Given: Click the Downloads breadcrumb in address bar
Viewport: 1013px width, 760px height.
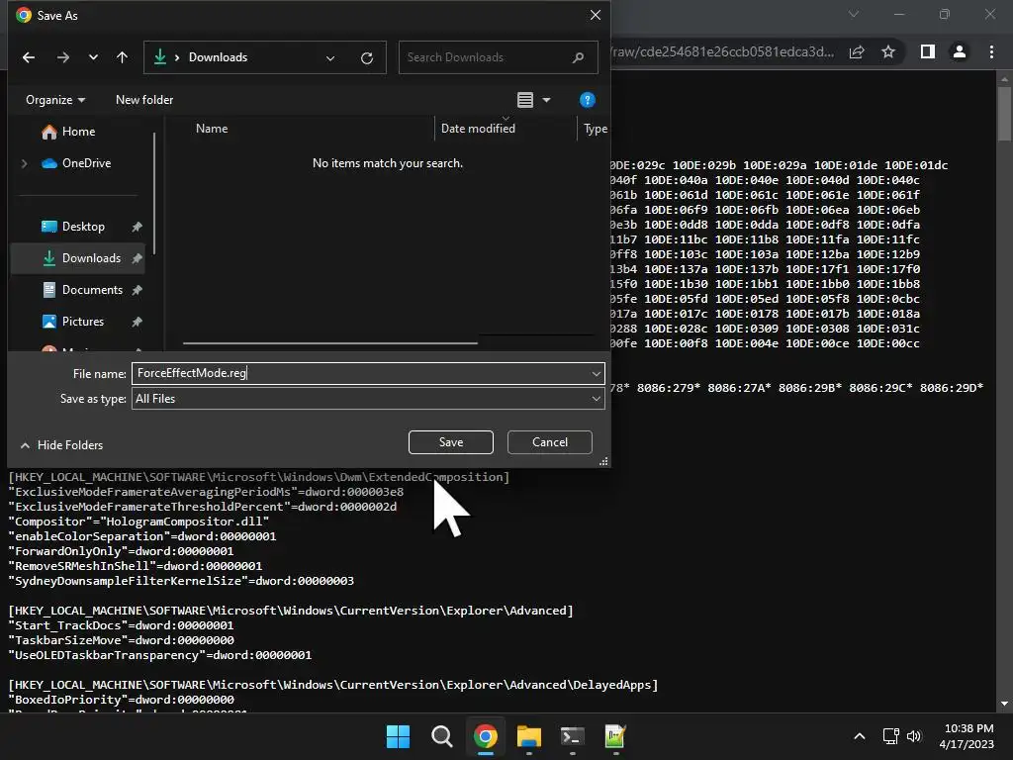Looking at the screenshot, I should 218,57.
